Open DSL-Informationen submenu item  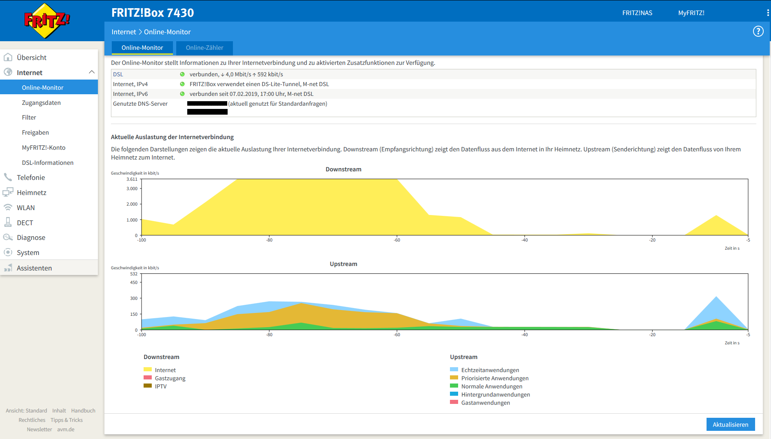[x=48, y=163]
